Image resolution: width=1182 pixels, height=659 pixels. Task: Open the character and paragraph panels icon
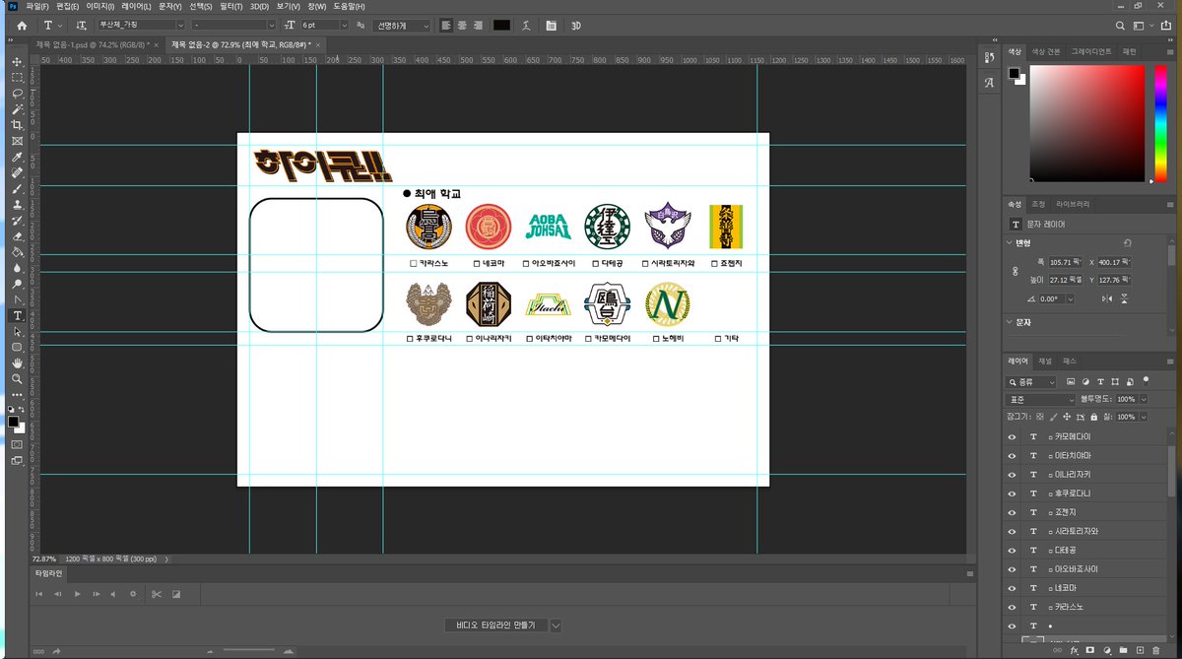pos(551,25)
